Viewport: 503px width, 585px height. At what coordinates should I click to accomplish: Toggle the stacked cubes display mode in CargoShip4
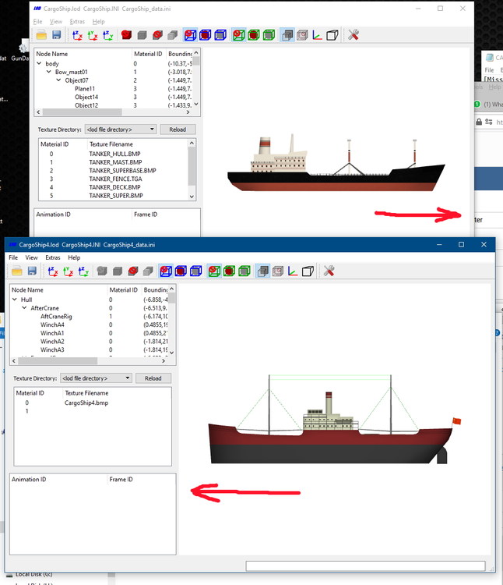263,271
